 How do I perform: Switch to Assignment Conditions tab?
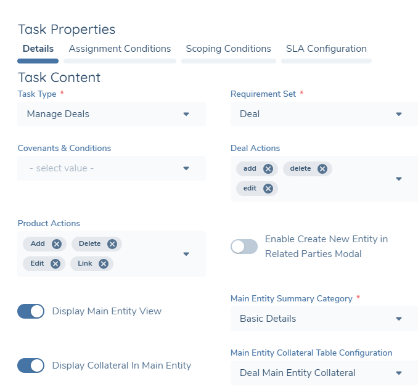(120, 49)
